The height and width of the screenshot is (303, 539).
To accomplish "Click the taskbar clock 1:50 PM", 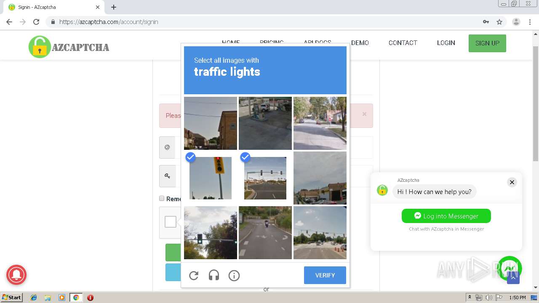I will (518, 298).
